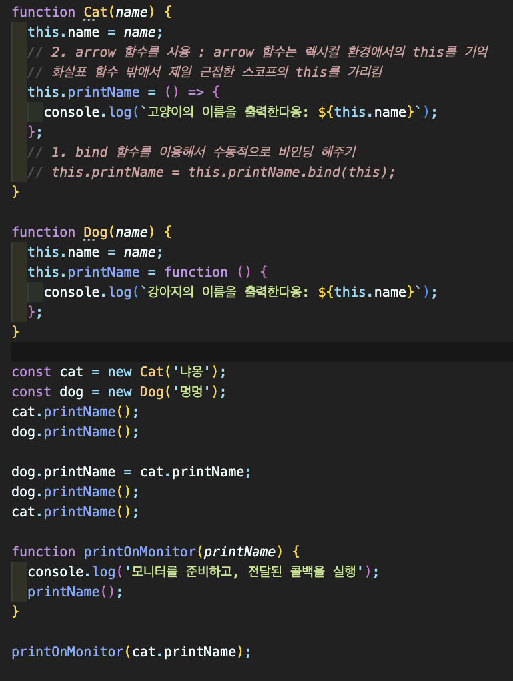
Task: Click the string '모니터를 준비하고, 전달된 콜백을 실행'
Action: click(x=243, y=572)
